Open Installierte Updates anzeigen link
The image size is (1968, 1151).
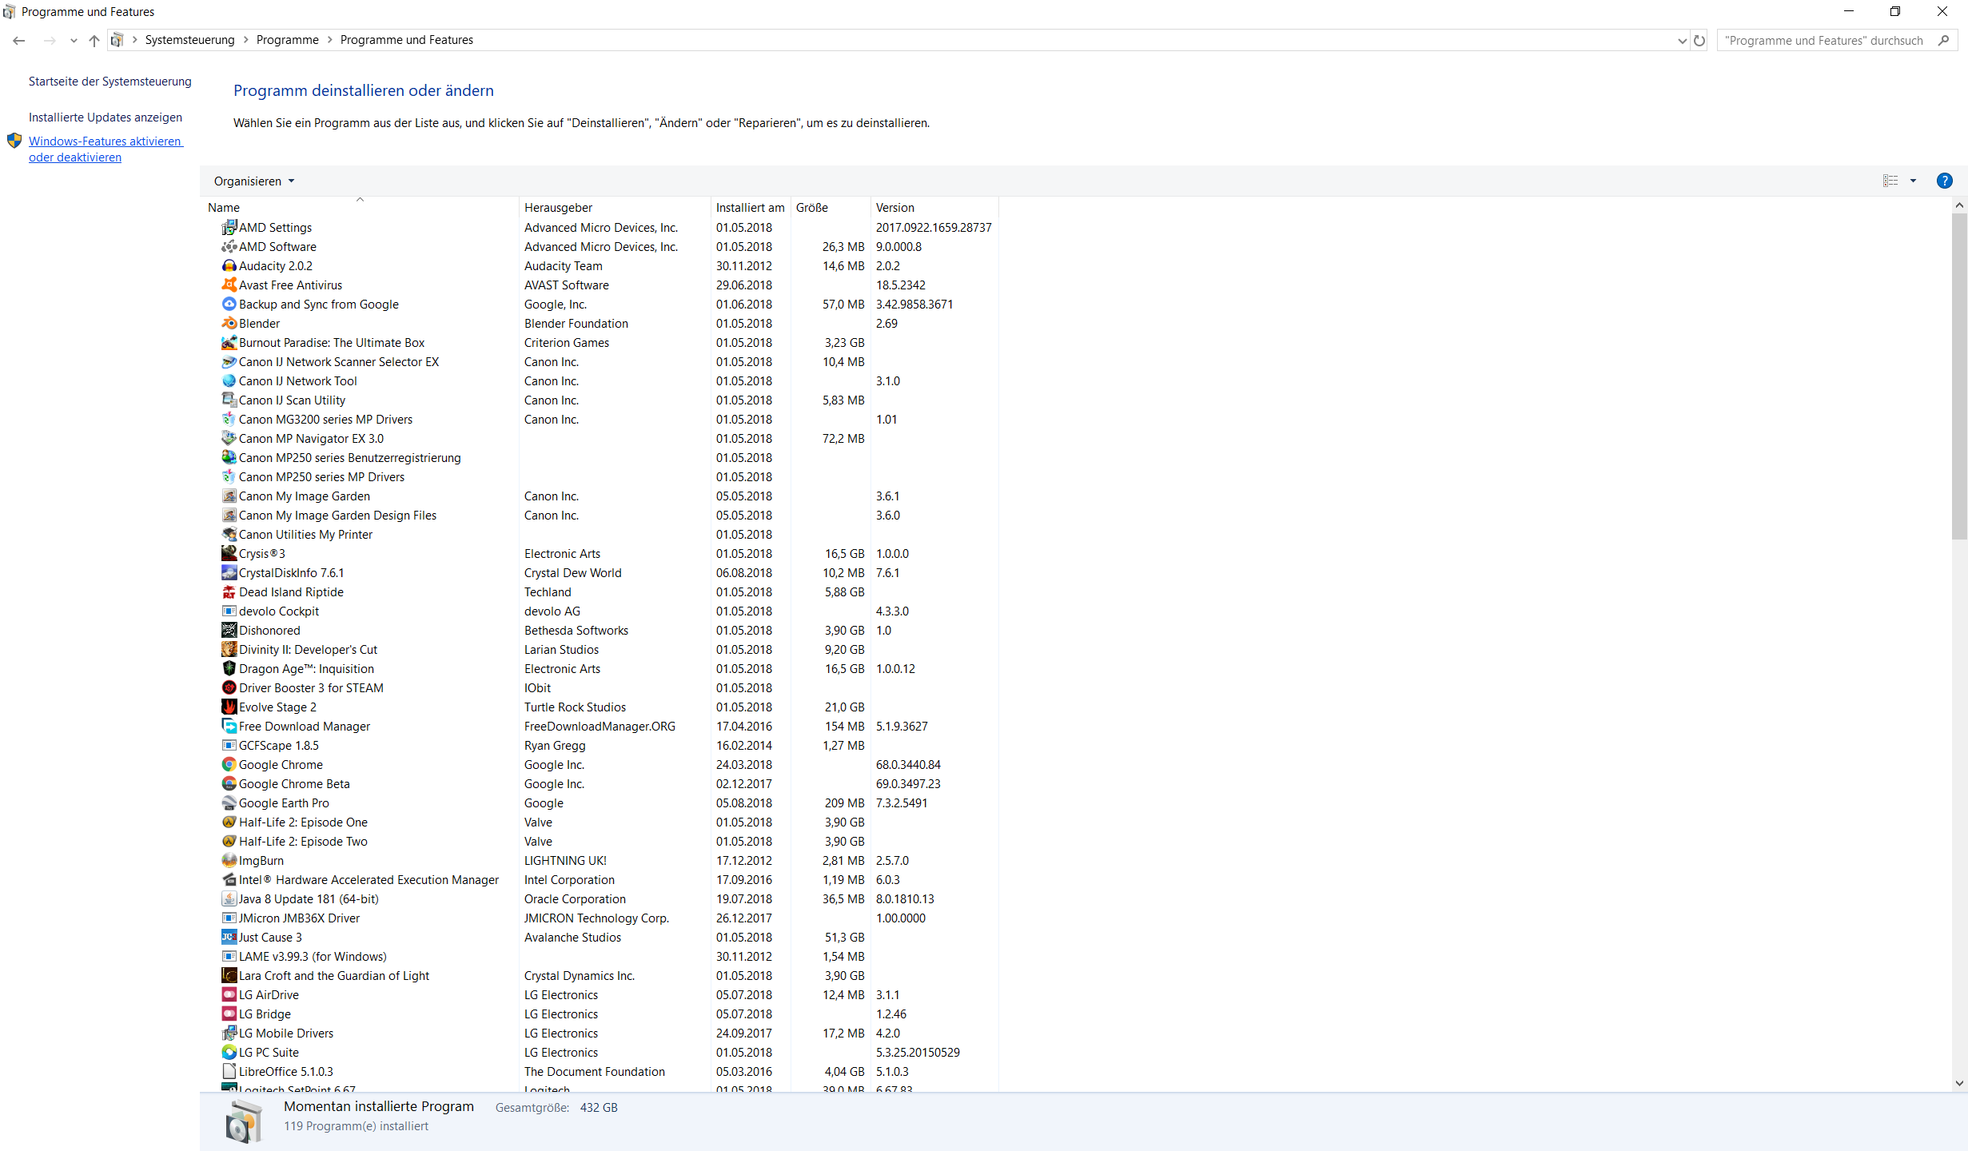tap(106, 117)
